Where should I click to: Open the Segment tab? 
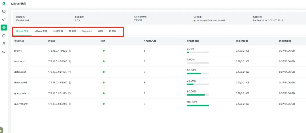87,31
